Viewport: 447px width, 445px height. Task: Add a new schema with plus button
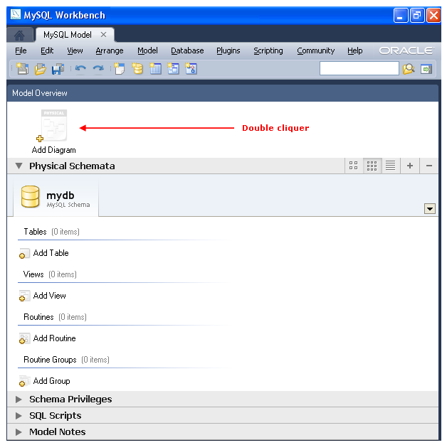[410, 166]
